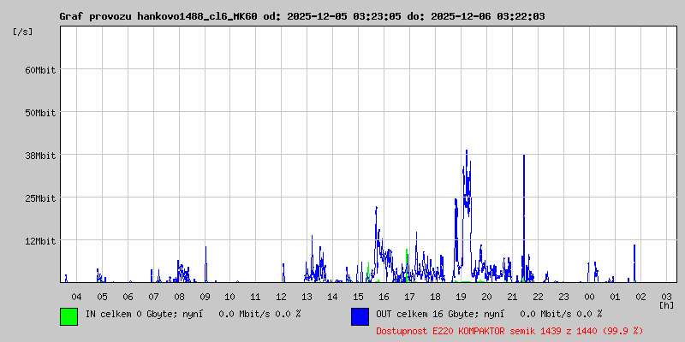This screenshot has height=342, width=685.
Task: Click the 12 hour marker on x-axis
Action: coord(282,296)
